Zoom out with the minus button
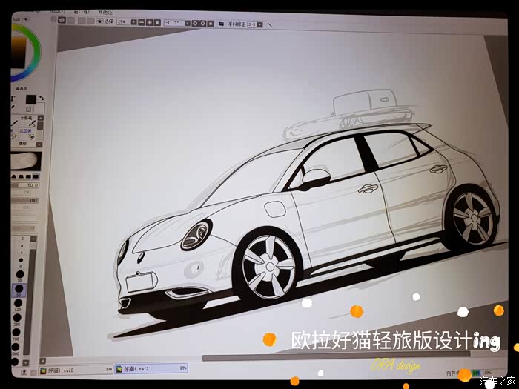Image resolution: width=519 pixels, height=389 pixels. [142, 22]
